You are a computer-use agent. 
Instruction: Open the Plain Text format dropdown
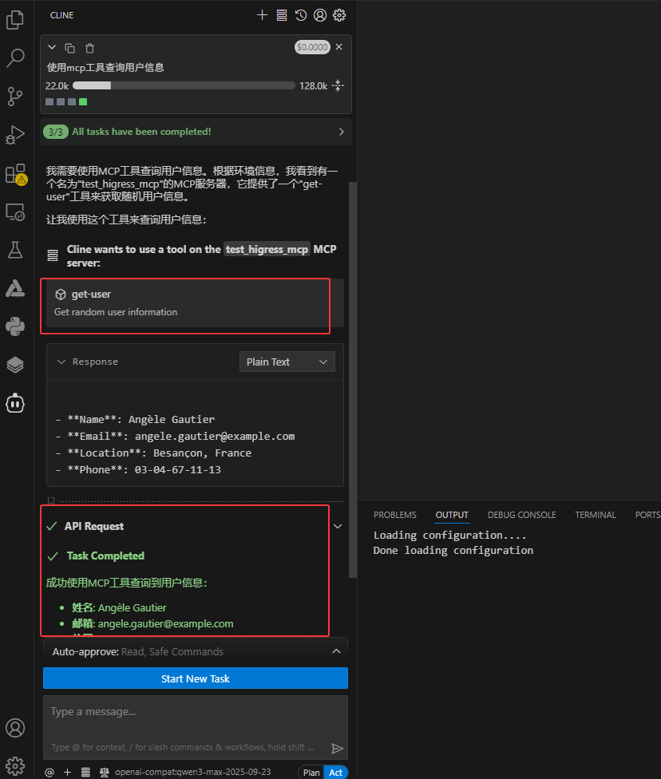(x=287, y=362)
